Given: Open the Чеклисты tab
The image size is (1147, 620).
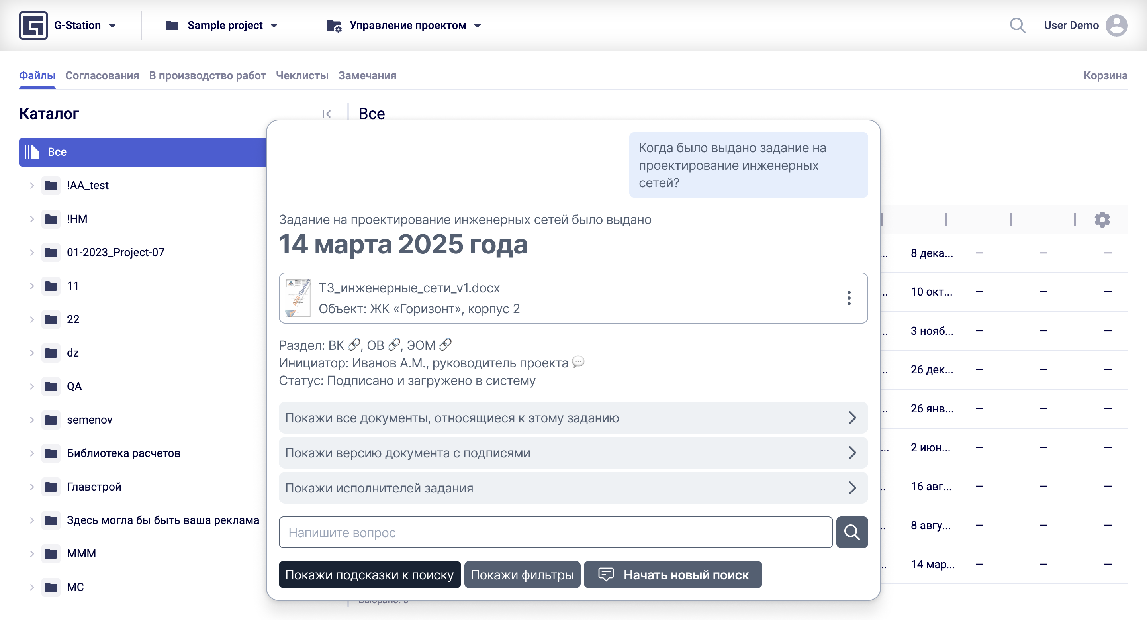Looking at the screenshot, I should (302, 75).
